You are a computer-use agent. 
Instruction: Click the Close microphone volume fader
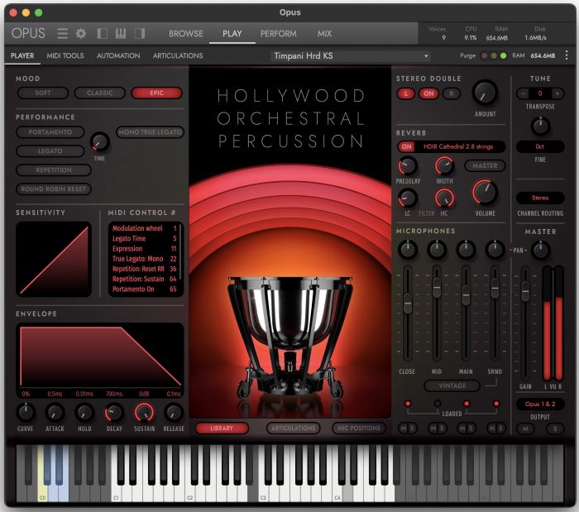[408, 304]
